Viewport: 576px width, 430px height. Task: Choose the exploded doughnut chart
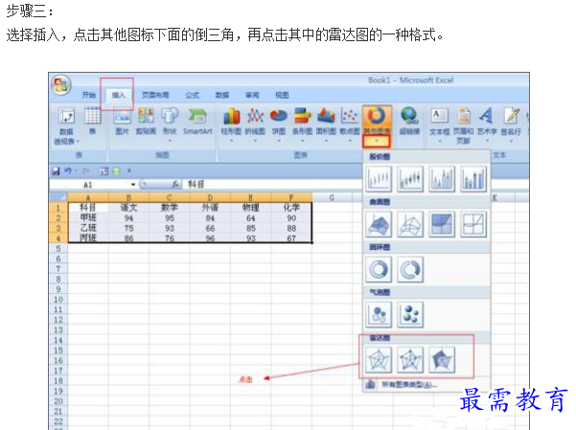click(x=410, y=269)
